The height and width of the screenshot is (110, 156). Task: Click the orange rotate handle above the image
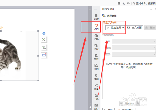click(x=1, y=28)
